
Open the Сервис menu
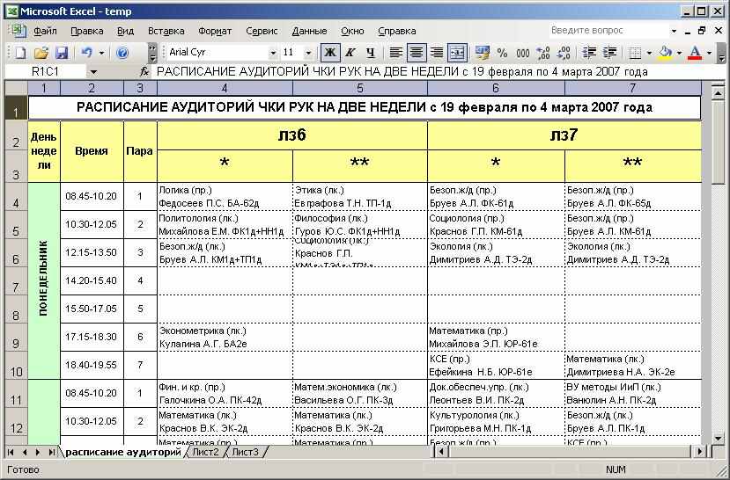(262, 31)
